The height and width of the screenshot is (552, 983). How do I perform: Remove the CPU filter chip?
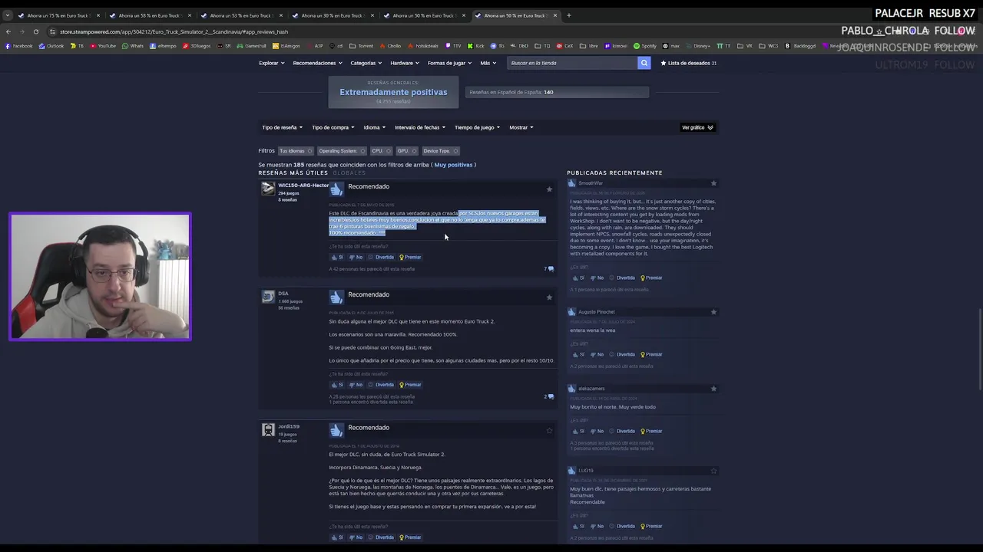pos(389,151)
